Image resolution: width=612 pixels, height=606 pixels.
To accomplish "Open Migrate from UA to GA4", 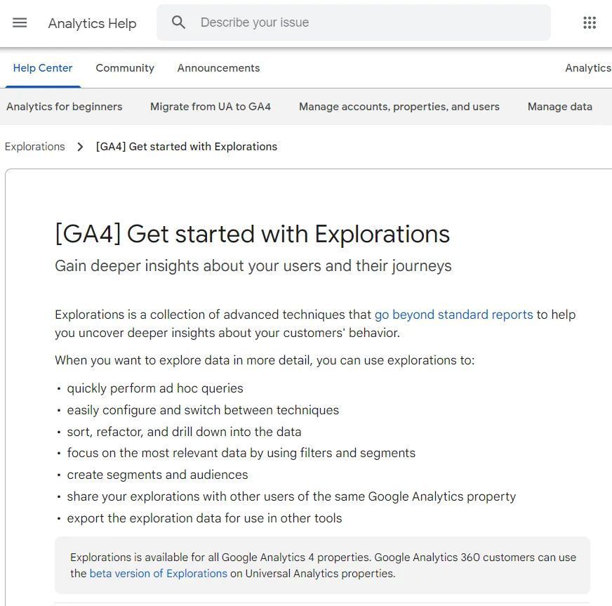I will click(211, 107).
